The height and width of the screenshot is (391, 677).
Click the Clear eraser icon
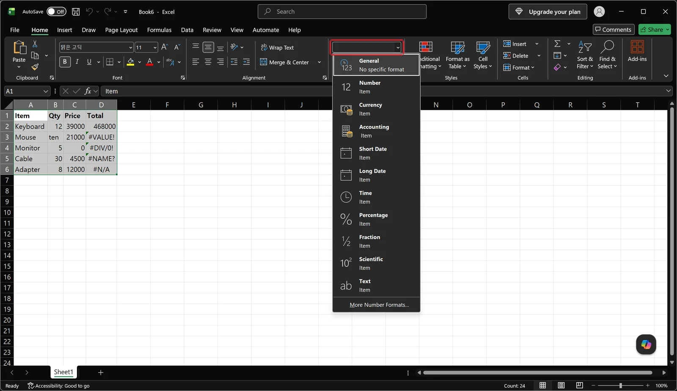[x=558, y=67]
